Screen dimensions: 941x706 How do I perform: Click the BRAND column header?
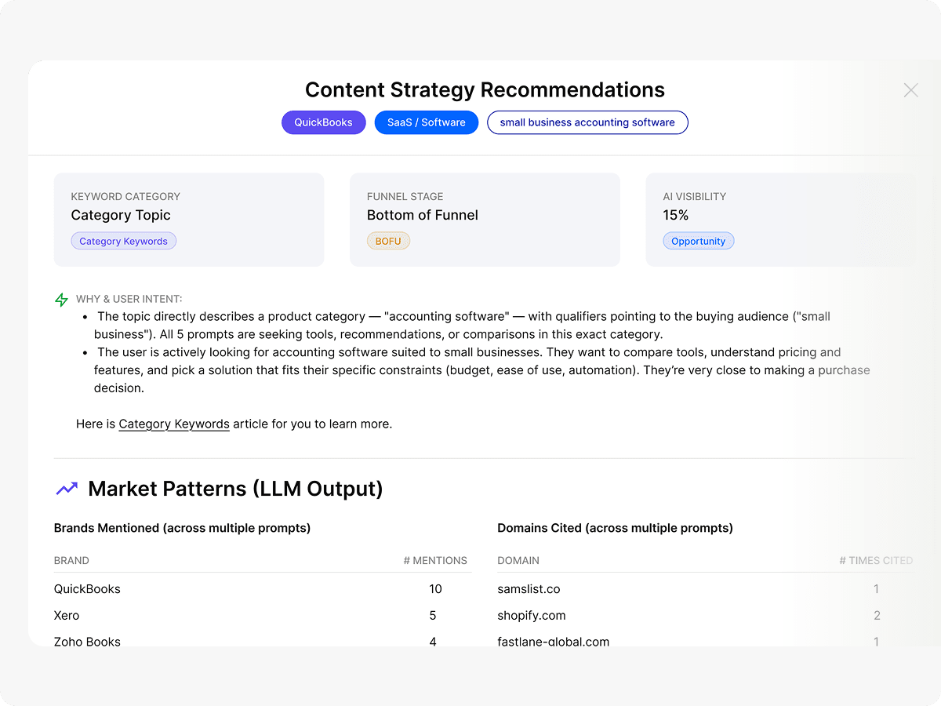71,560
